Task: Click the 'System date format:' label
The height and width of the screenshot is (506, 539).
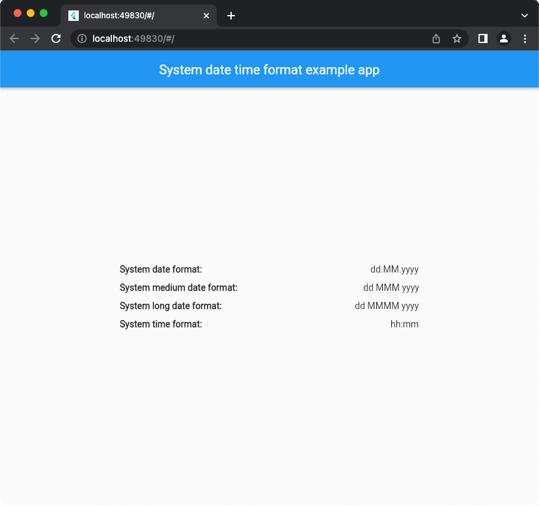Action: 161,269
